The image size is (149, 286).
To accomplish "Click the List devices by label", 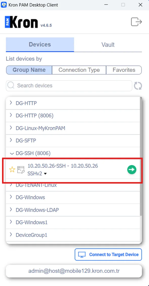I will [24, 59].
